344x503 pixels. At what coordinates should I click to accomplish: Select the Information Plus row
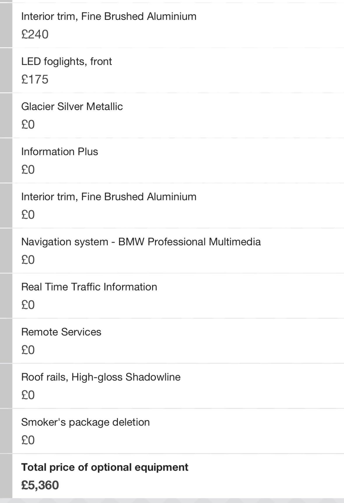(178, 161)
